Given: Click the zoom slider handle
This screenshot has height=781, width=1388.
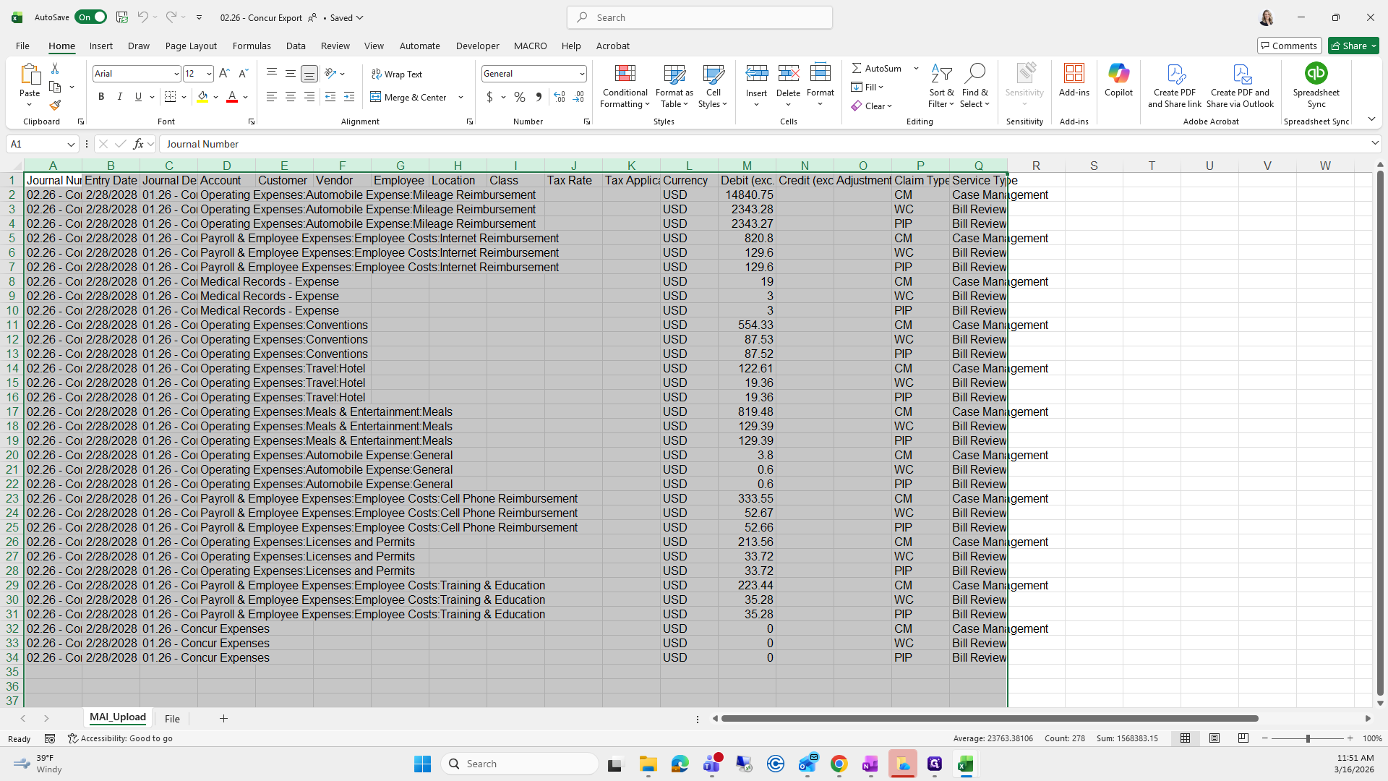Looking at the screenshot, I should point(1307,738).
